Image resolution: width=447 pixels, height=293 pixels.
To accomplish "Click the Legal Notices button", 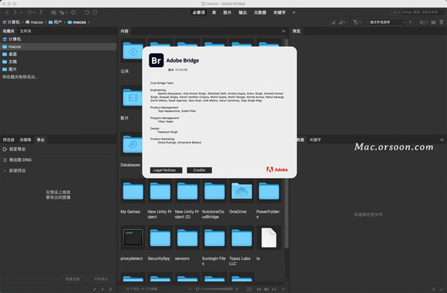I will (x=166, y=170).
